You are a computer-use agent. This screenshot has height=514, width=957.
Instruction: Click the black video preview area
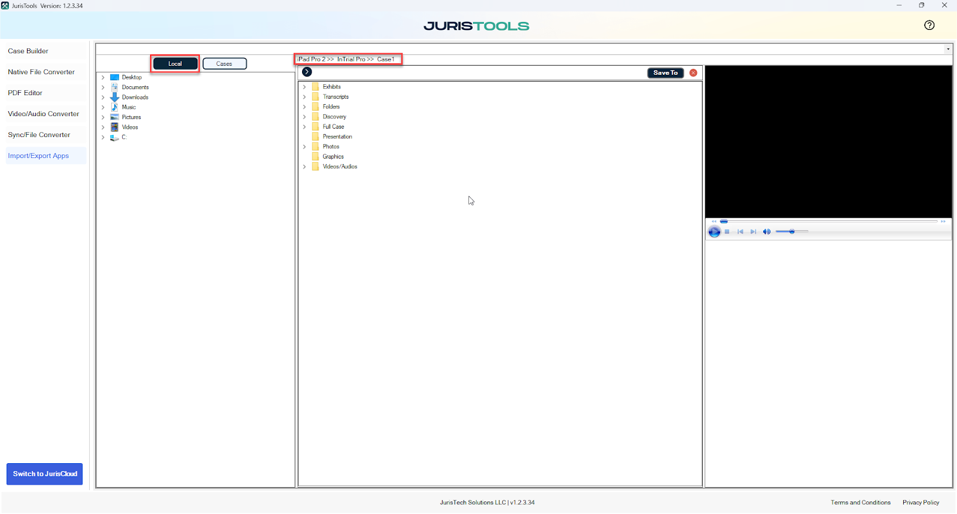pyautogui.click(x=828, y=141)
